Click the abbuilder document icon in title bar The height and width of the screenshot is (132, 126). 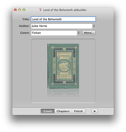coord(41,10)
